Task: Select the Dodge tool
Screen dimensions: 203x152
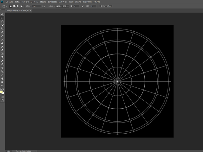Action: click(2, 61)
